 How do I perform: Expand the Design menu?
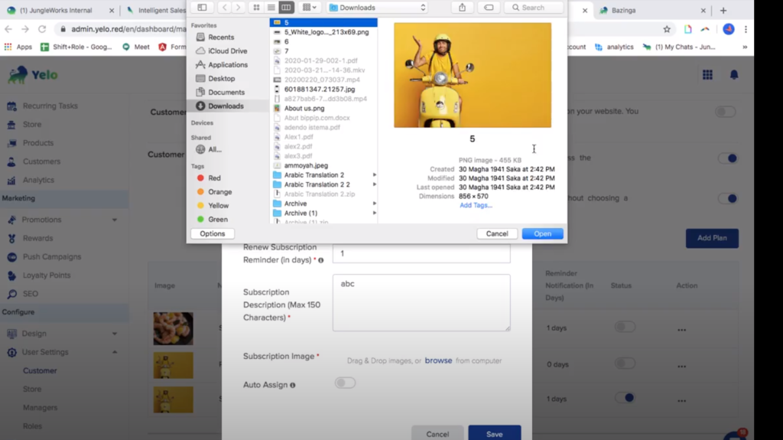coord(115,334)
